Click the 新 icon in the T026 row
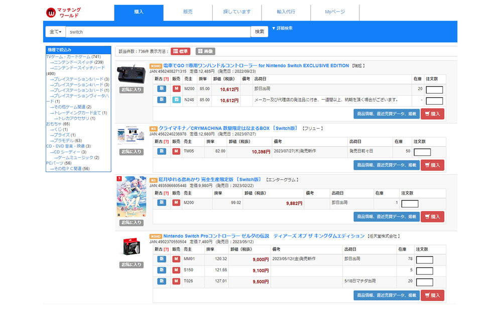The width and height of the screenshot is (502, 313). coord(162,281)
